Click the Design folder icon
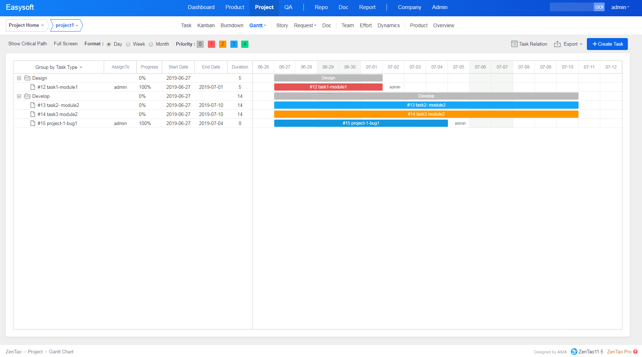 pyautogui.click(x=27, y=78)
